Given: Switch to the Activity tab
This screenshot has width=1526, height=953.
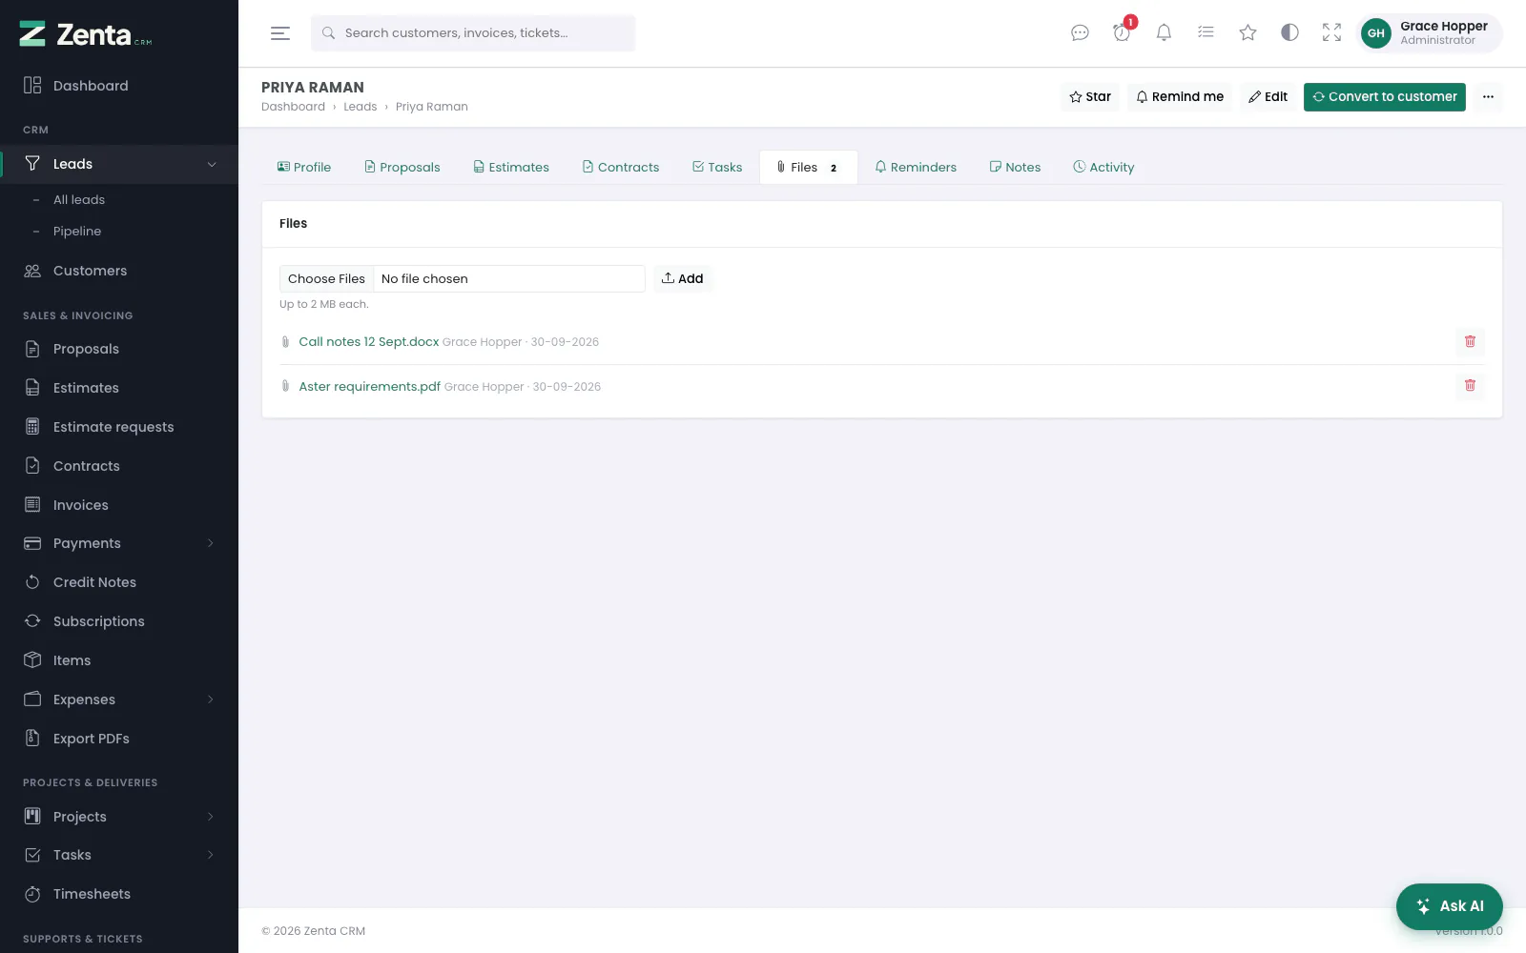Looking at the screenshot, I should (1103, 167).
